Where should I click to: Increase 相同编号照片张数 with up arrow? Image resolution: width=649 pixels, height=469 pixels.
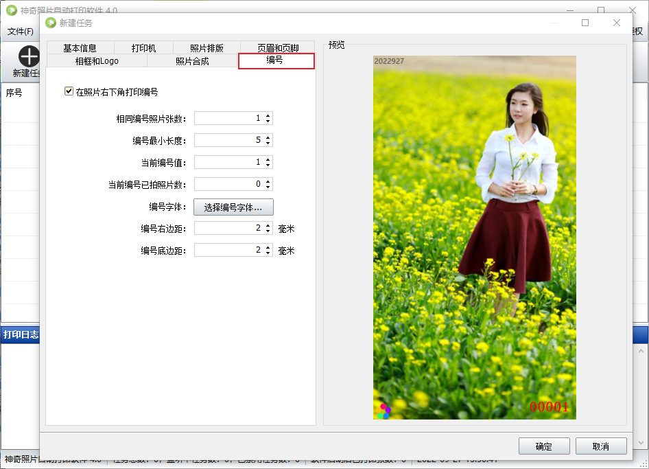268,115
